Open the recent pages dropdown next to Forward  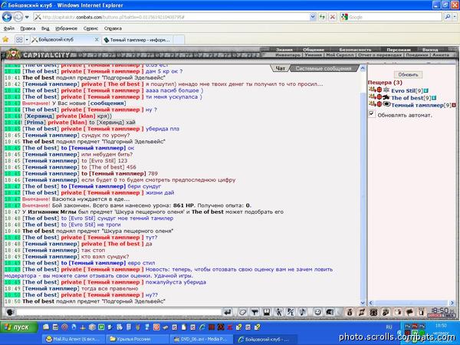coord(27,17)
